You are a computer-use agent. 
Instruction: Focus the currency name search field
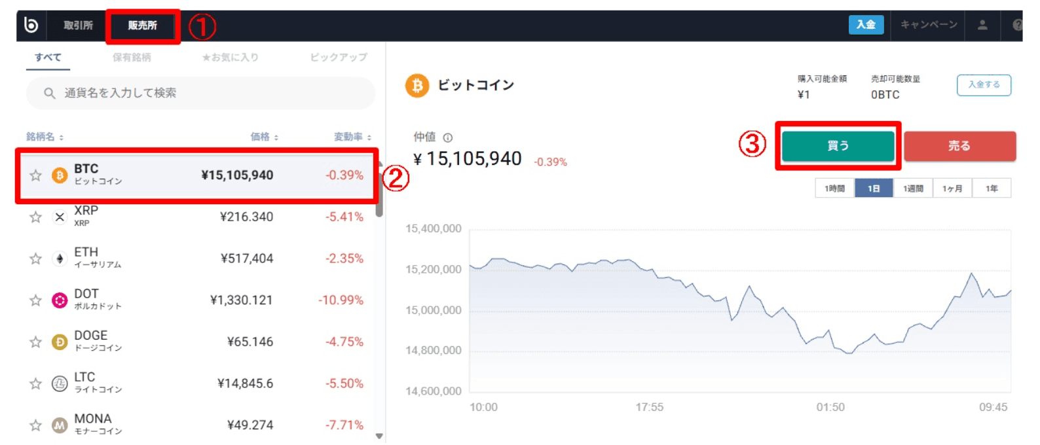[x=210, y=94]
